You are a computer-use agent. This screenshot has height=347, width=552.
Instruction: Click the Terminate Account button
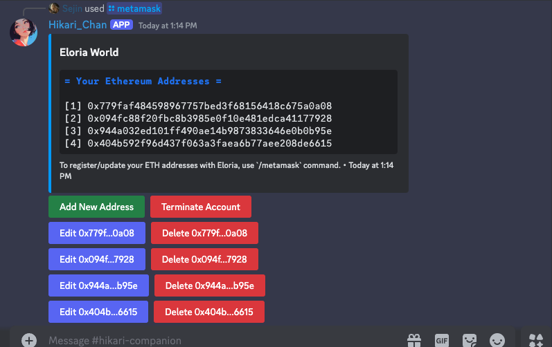click(201, 207)
